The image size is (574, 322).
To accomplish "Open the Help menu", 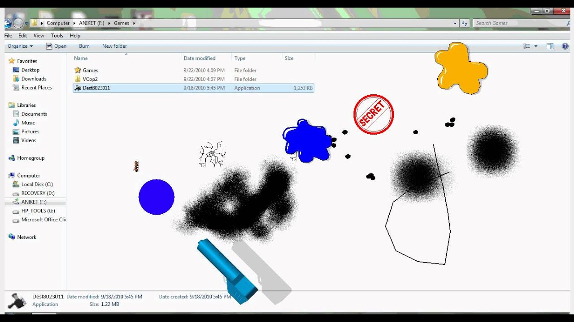I will pyautogui.click(x=75, y=36).
